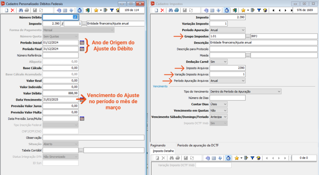Select the Imposto Detalhe tab
This screenshot has width=319, height=175.
[x=163, y=151]
